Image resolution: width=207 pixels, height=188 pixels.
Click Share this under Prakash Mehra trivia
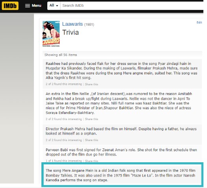(91, 140)
